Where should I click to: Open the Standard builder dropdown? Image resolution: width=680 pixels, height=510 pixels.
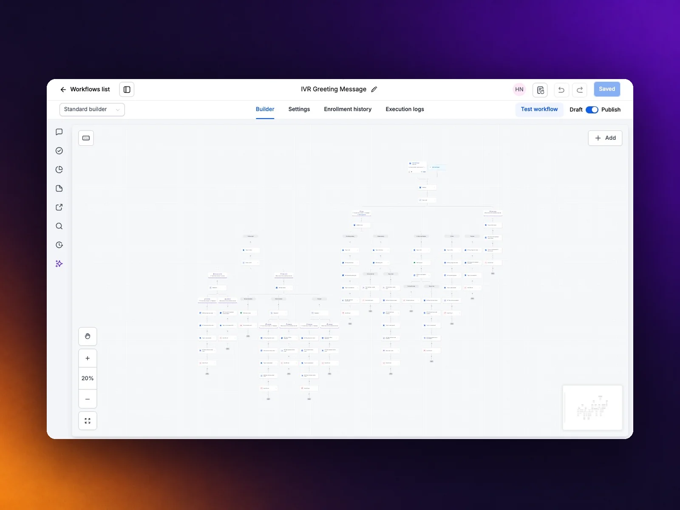(92, 109)
